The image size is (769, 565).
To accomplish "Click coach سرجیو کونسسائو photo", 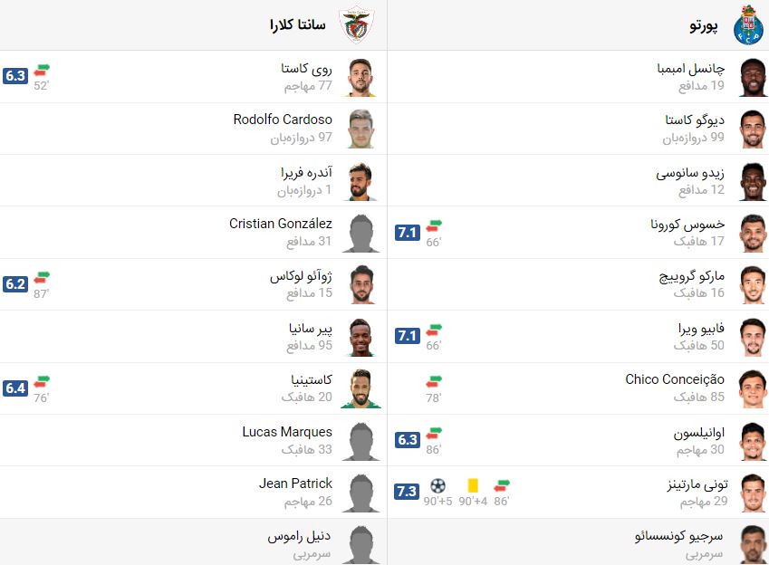I will pos(753,544).
